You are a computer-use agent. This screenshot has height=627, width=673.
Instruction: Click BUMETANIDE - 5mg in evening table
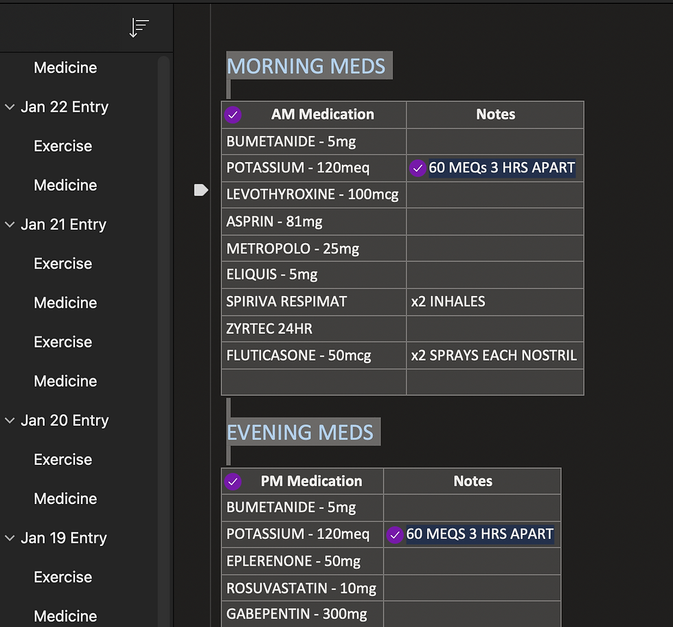[303, 508]
